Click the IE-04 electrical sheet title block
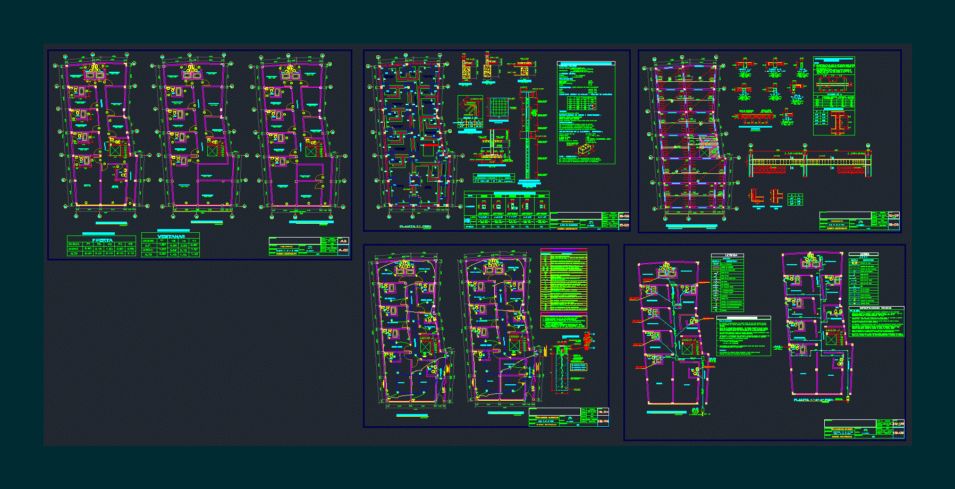This screenshot has width=955, height=489. pos(569,417)
